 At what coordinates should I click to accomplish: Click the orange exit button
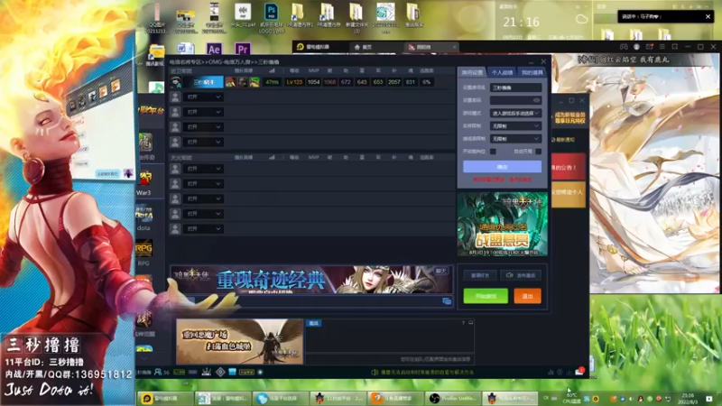click(x=527, y=296)
